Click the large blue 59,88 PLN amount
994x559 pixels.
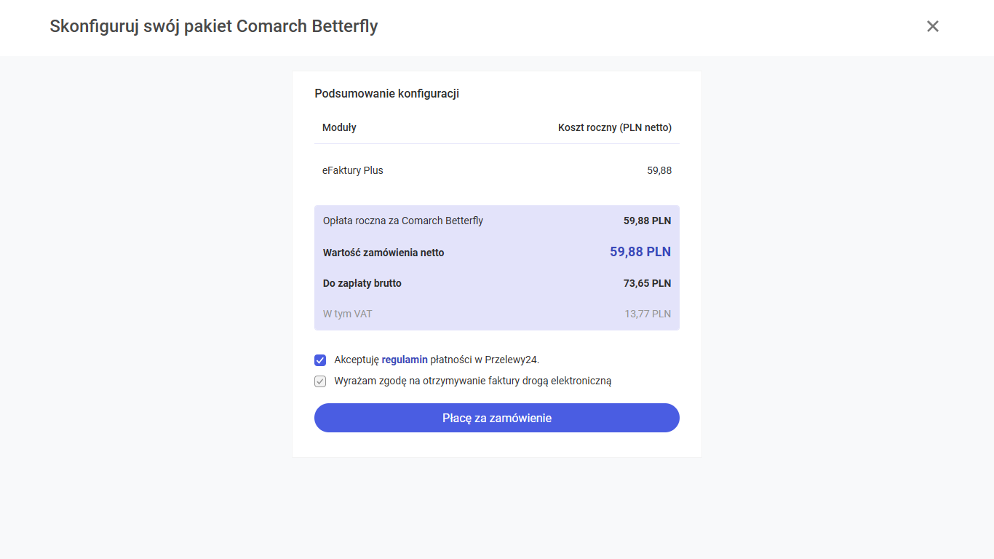coord(640,252)
